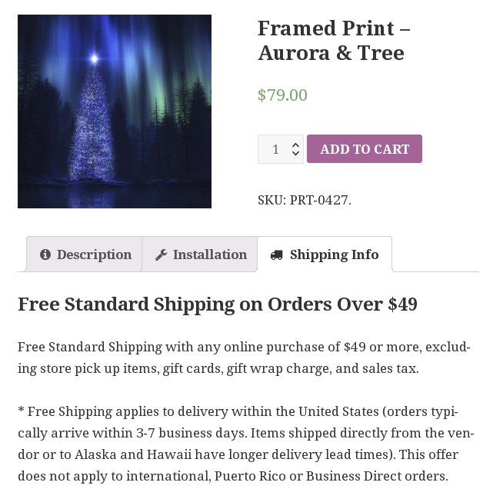Click the info circle icon on Description tab
The width and height of the screenshot is (493, 499).
pos(45,254)
